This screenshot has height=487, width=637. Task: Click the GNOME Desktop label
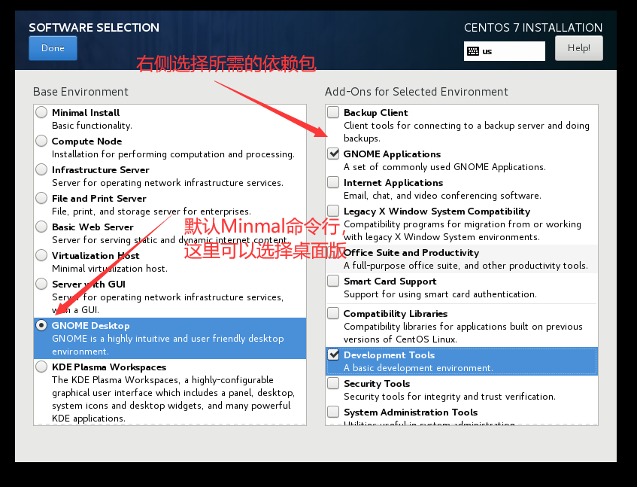[90, 326]
